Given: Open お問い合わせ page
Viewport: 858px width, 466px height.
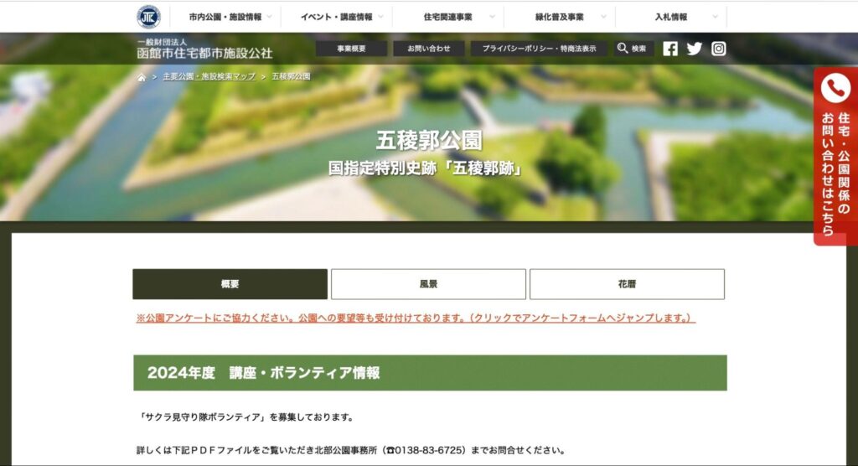Looking at the screenshot, I should click(429, 49).
